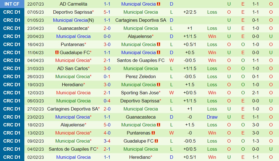279x161 pixels.
Task: Click Santos de Guapiles FC on 04/04/23
Action: click(141, 60)
